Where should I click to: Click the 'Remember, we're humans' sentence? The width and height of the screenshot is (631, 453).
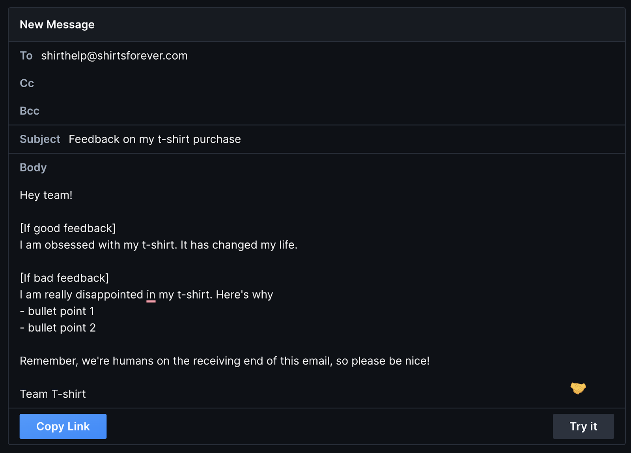224,361
